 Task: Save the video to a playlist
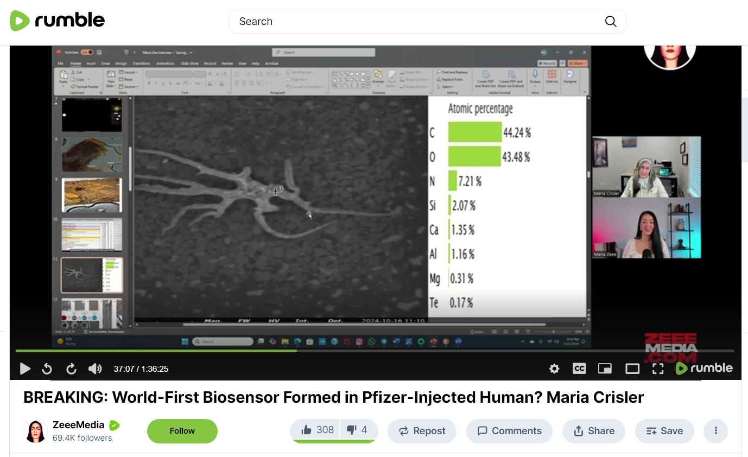[x=664, y=431]
